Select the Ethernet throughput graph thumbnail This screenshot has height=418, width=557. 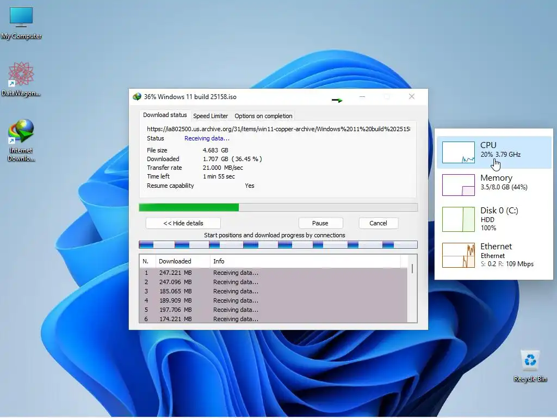[458, 255]
